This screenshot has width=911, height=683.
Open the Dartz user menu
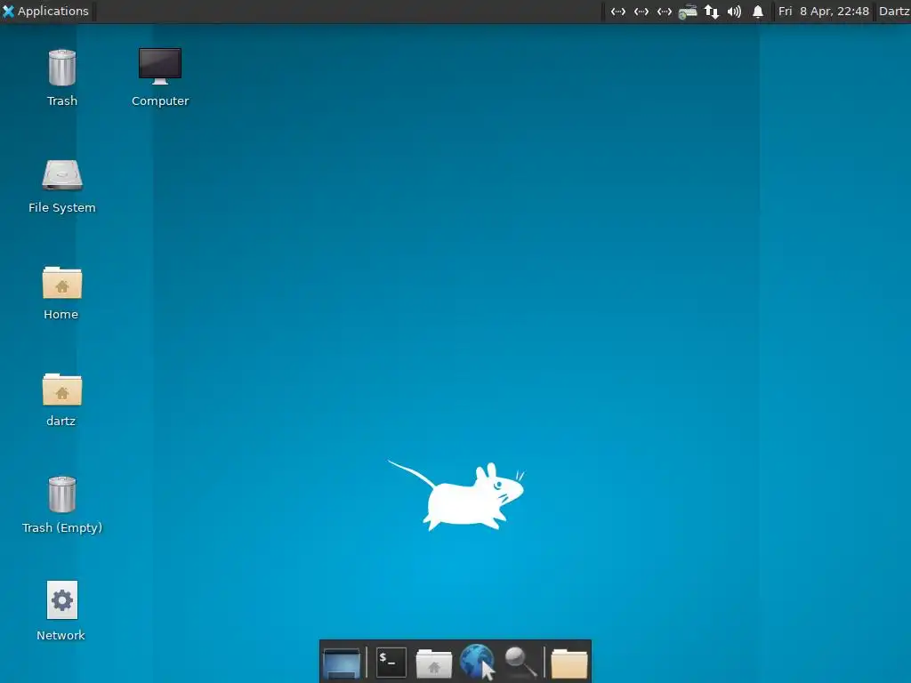[894, 11]
